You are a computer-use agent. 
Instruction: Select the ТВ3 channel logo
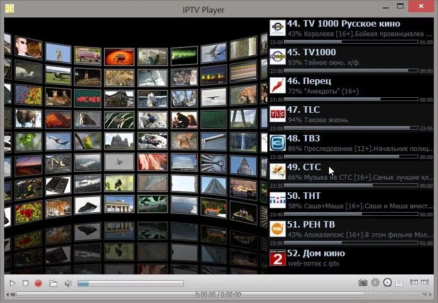(x=277, y=142)
